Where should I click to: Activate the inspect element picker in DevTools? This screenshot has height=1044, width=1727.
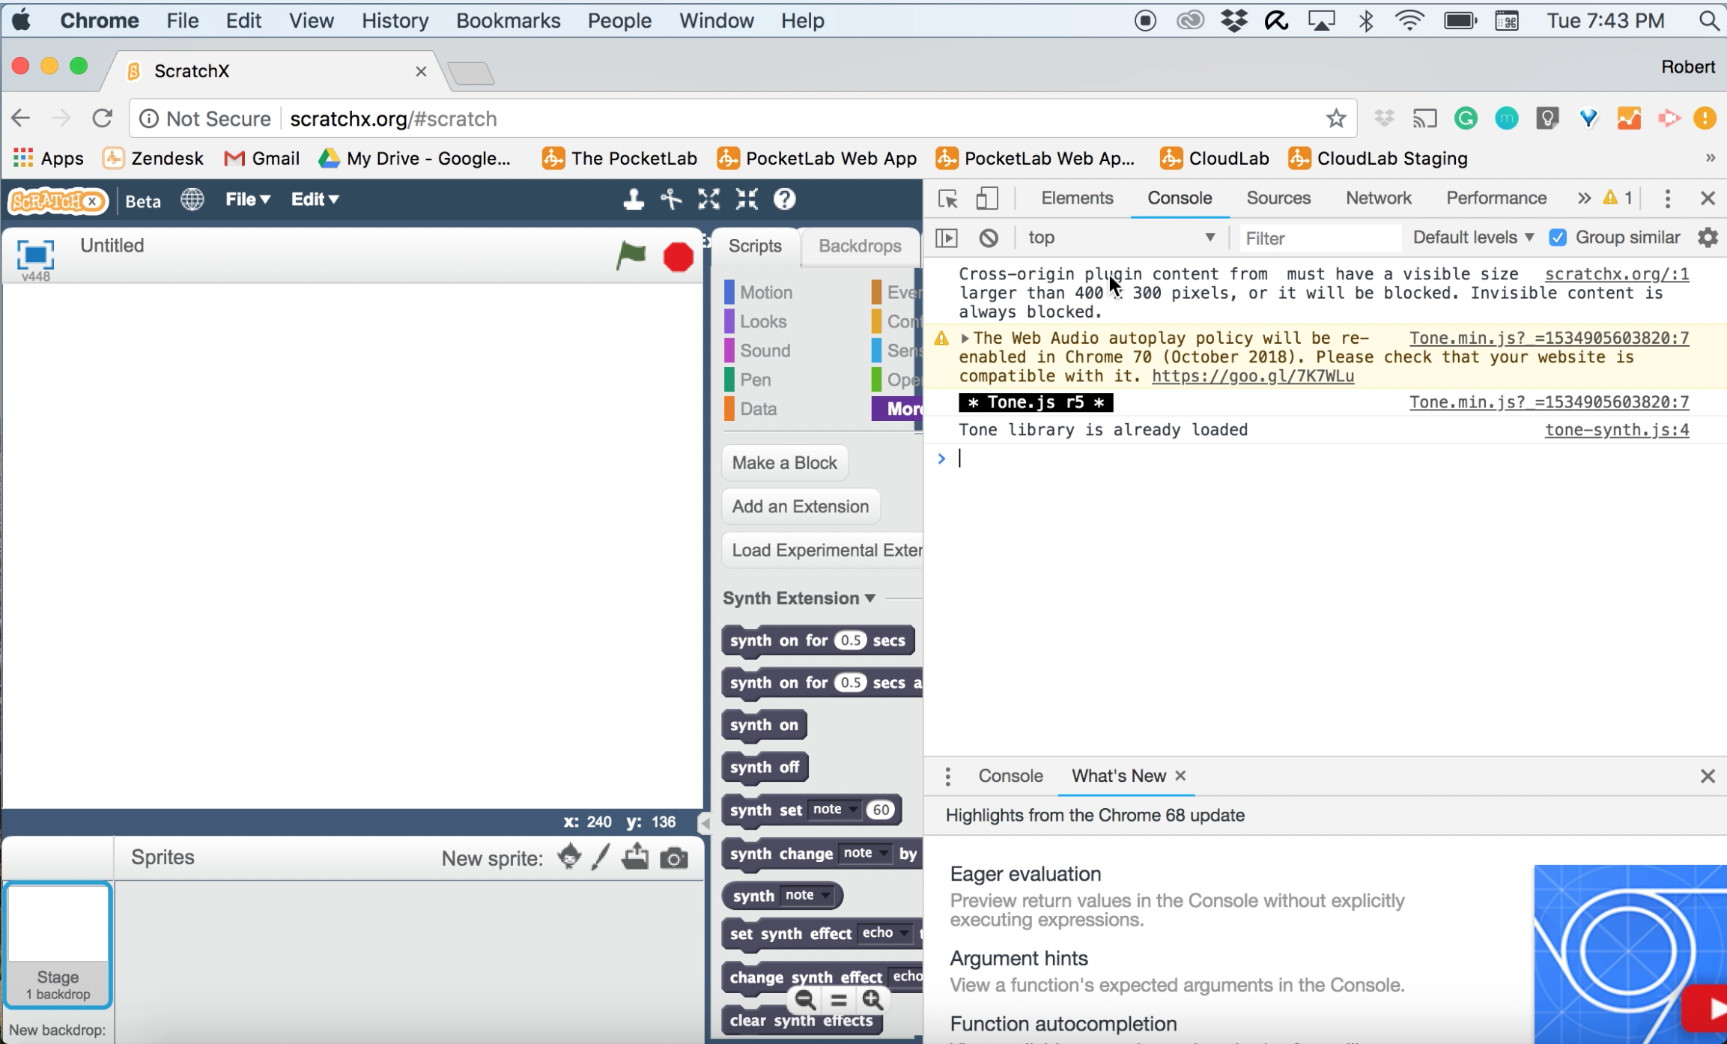coord(947,198)
